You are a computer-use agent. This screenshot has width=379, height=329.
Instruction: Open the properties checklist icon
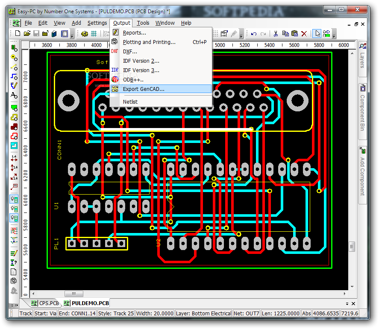[x=224, y=34]
